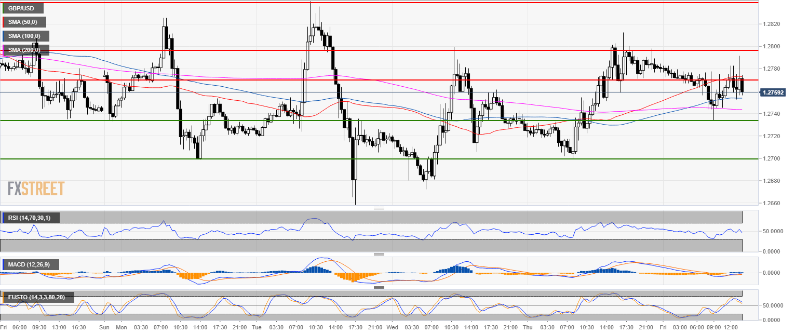
Task: Click the 'Wed' date label on time axis
Action: 393,328
